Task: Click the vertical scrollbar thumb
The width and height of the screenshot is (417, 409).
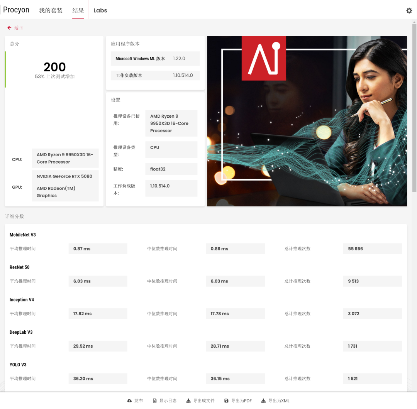Action: 414,108
